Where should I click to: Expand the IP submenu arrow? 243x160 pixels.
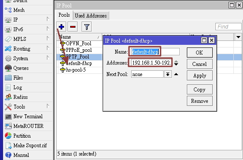click(x=48, y=19)
